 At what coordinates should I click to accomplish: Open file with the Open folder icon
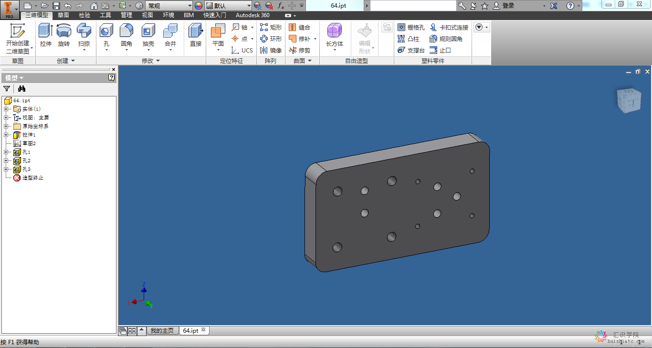(x=44, y=6)
